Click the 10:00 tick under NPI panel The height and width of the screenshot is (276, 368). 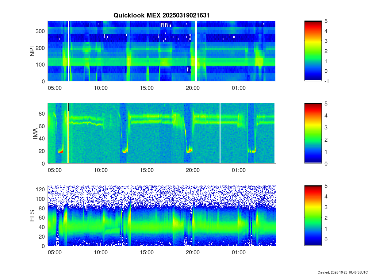pyautogui.click(x=101, y=88)
